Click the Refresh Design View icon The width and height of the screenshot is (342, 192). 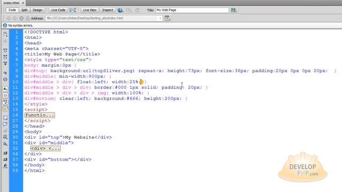tap(137, 10)
